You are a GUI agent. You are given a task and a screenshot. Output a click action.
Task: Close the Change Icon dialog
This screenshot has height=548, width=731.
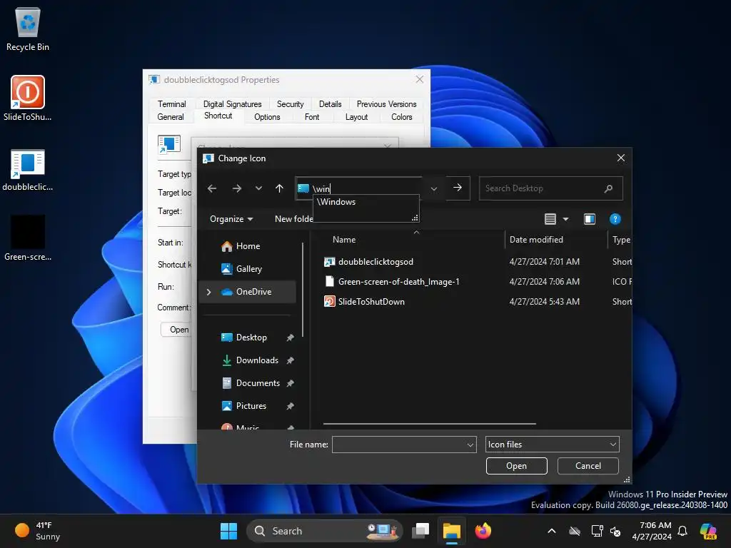(620, 158)
